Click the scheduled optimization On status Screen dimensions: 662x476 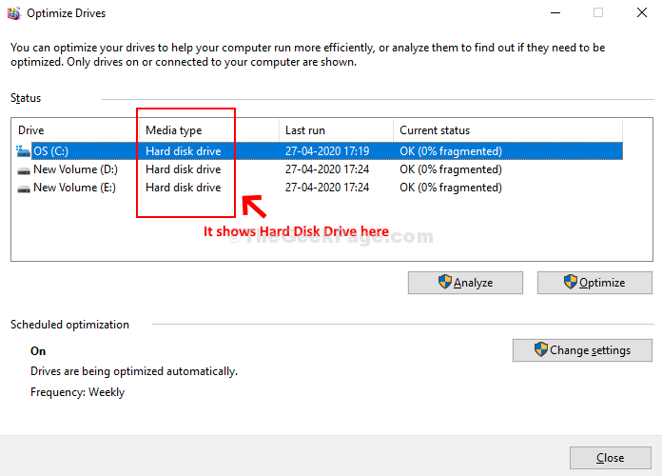(x=38, y=351)
